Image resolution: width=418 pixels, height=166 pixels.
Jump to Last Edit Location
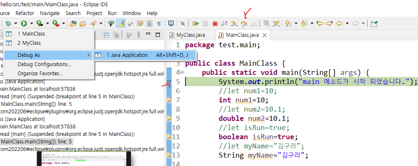(320, 24)
